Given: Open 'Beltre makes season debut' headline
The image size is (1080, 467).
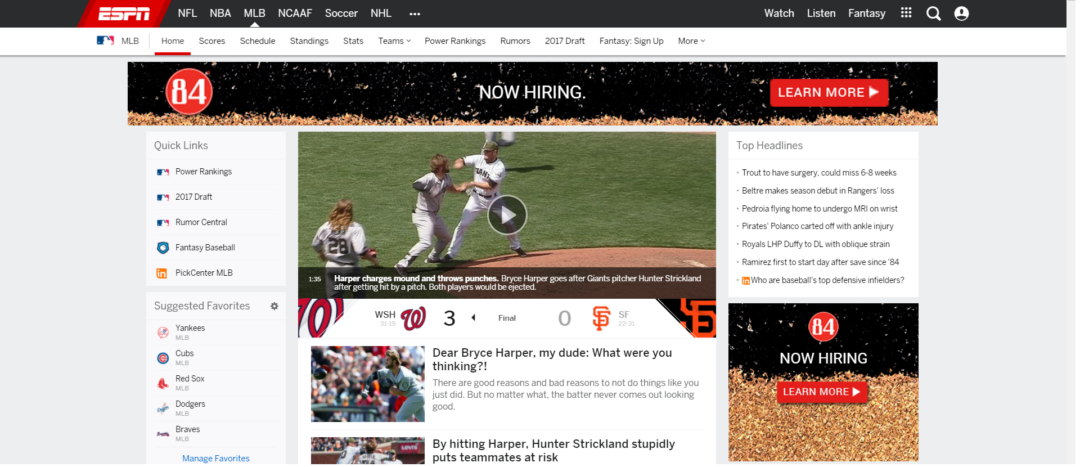Looking at the screenshot, I should click(818, 191).
